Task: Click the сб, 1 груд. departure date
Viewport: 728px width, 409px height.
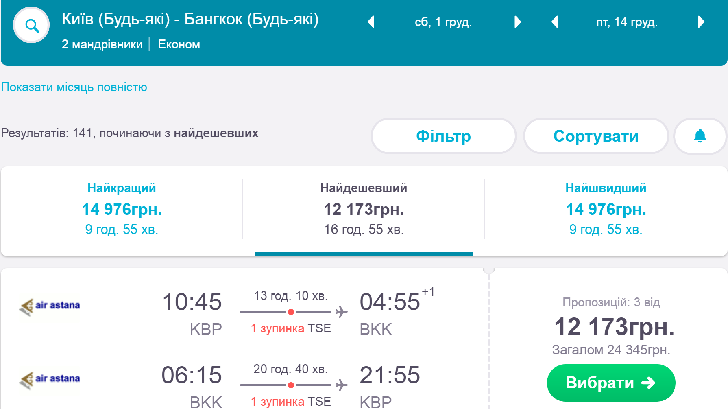Action: point(443,22)
